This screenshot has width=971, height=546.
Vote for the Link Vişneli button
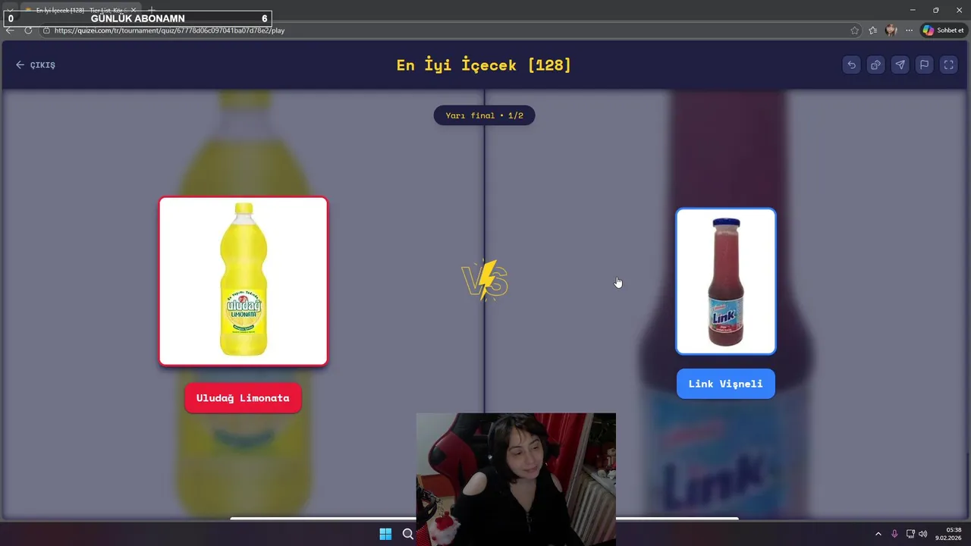pos(725,384)
